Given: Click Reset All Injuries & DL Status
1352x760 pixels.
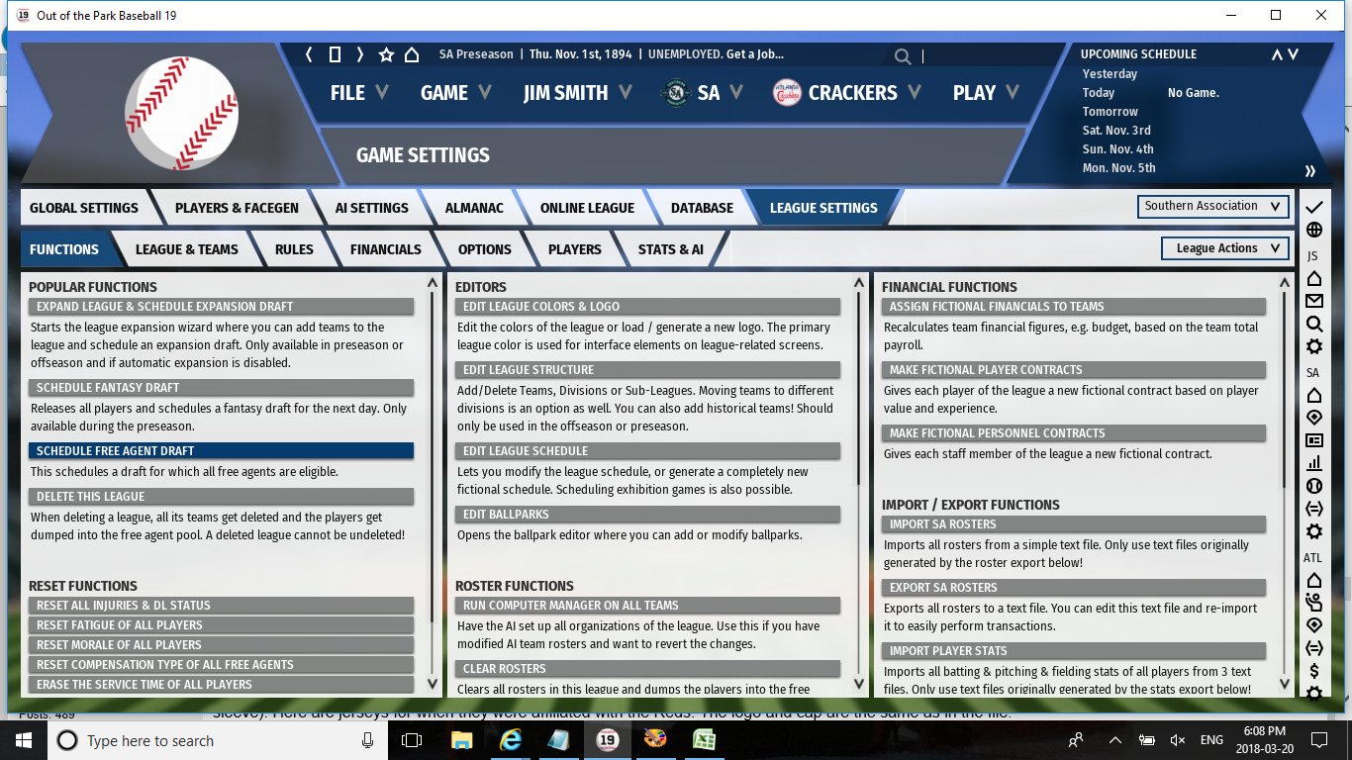Looking at the screenshot, I should (x=221, y=606).
